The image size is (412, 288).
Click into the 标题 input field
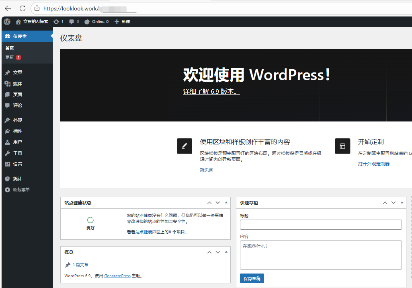pyautogui.click(x=320, y=224)
